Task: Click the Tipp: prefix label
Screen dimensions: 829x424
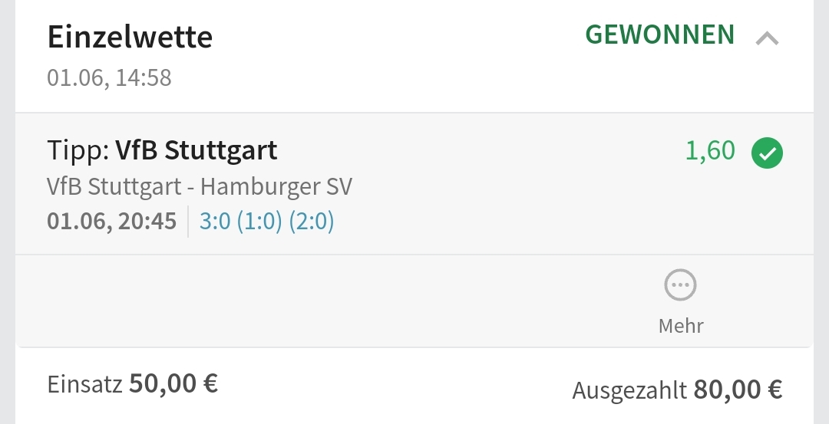Action: coord(78,150)
